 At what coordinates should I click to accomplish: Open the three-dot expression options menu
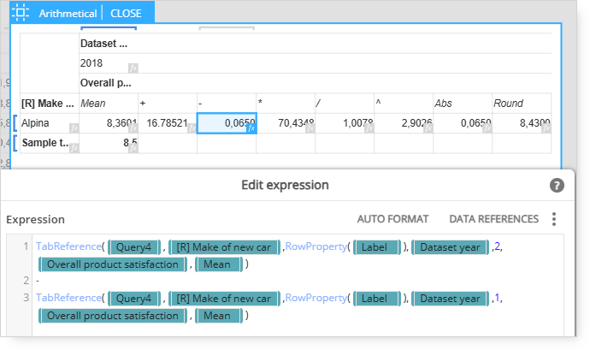[x=554, y=219]
